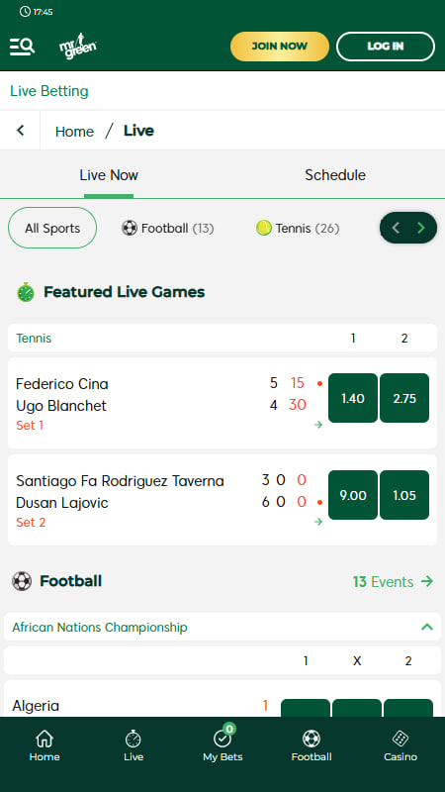Click the LOG IN button
This screenshot has height=792, width=445.
coord(386,47)
